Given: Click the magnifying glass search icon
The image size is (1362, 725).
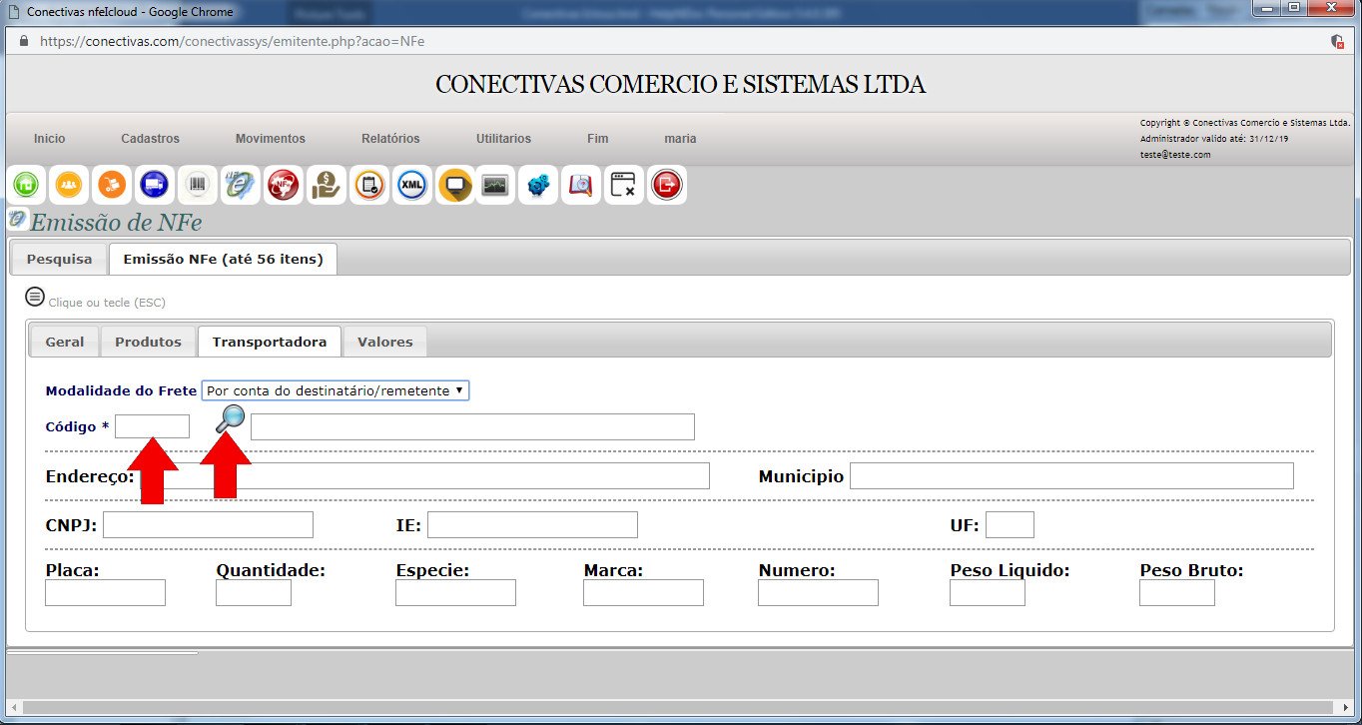Looking at the screenshot, I should point(230,419).
